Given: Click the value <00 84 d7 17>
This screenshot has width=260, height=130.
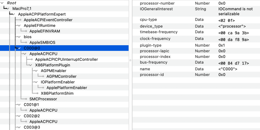Looking at the screenshot, I should point(234,63).
